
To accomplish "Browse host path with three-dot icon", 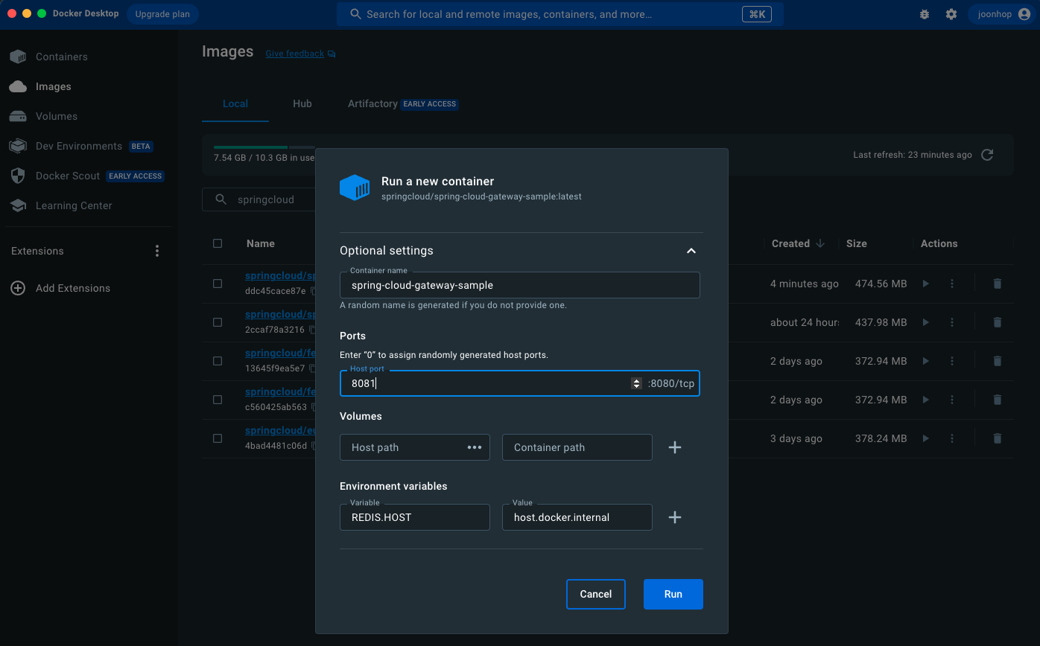I will 474,447.
